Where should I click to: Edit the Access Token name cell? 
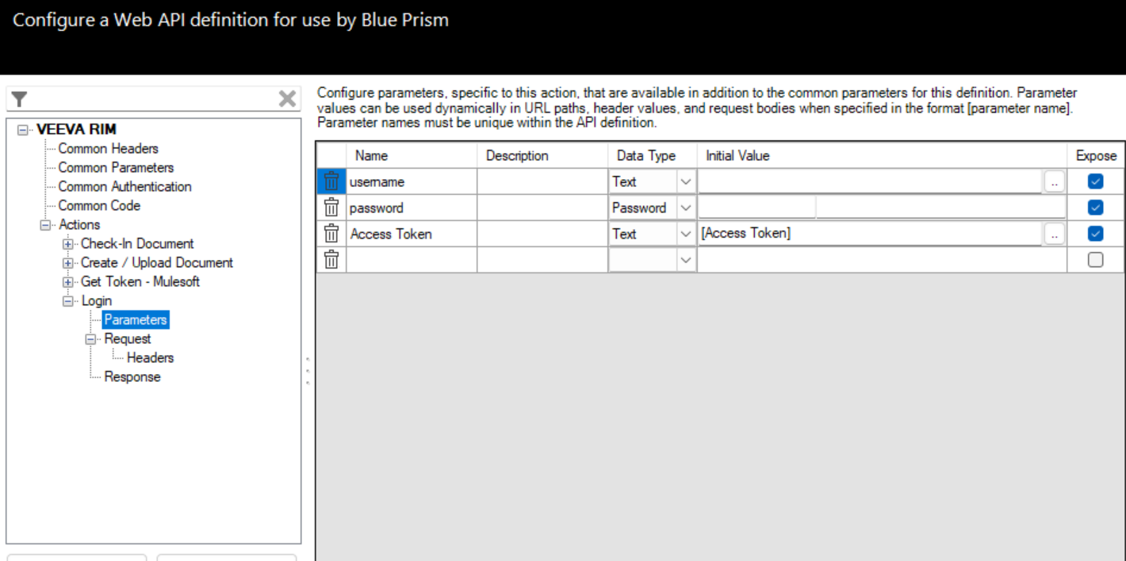tap(412, 234)
